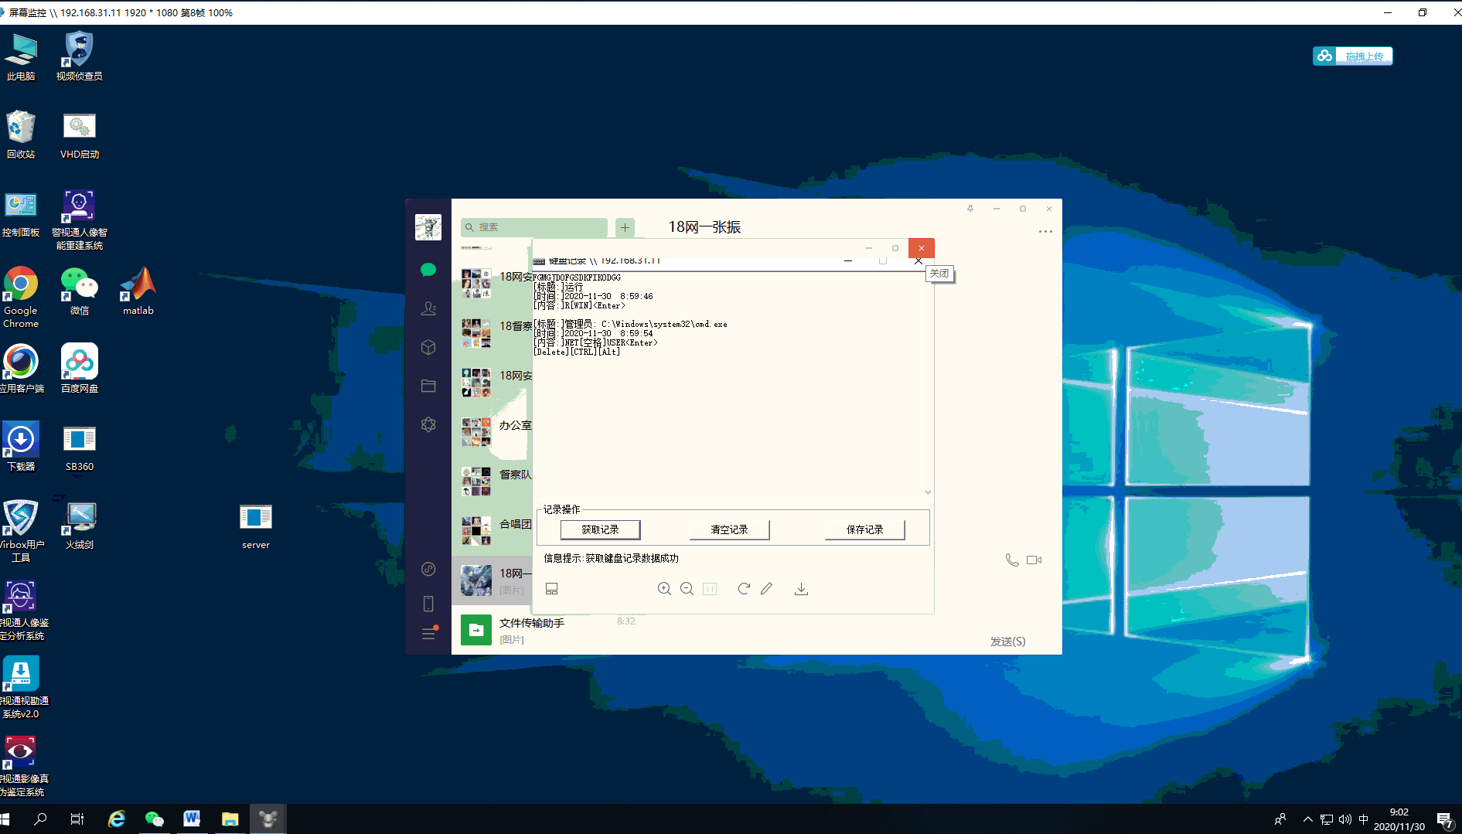Select the server desktop icon
The image size is (1462, 834).
pos(256,526)
